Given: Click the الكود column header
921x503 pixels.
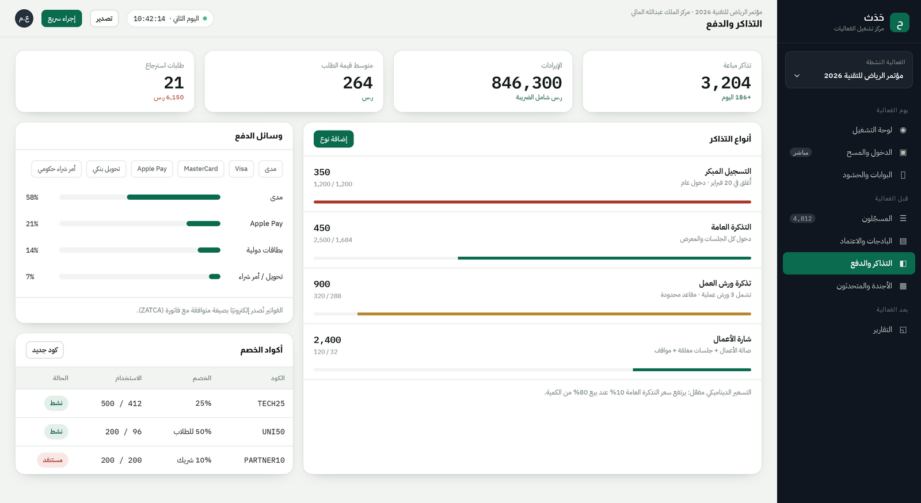Looking at the screenshot, I should tap(278, 378).
